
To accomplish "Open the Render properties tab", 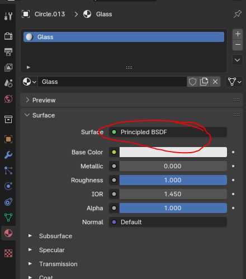I will pos(8,36).
